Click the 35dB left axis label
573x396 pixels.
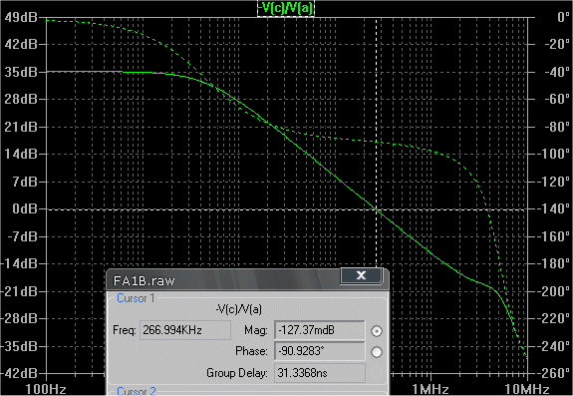click(x=21, y=72)
